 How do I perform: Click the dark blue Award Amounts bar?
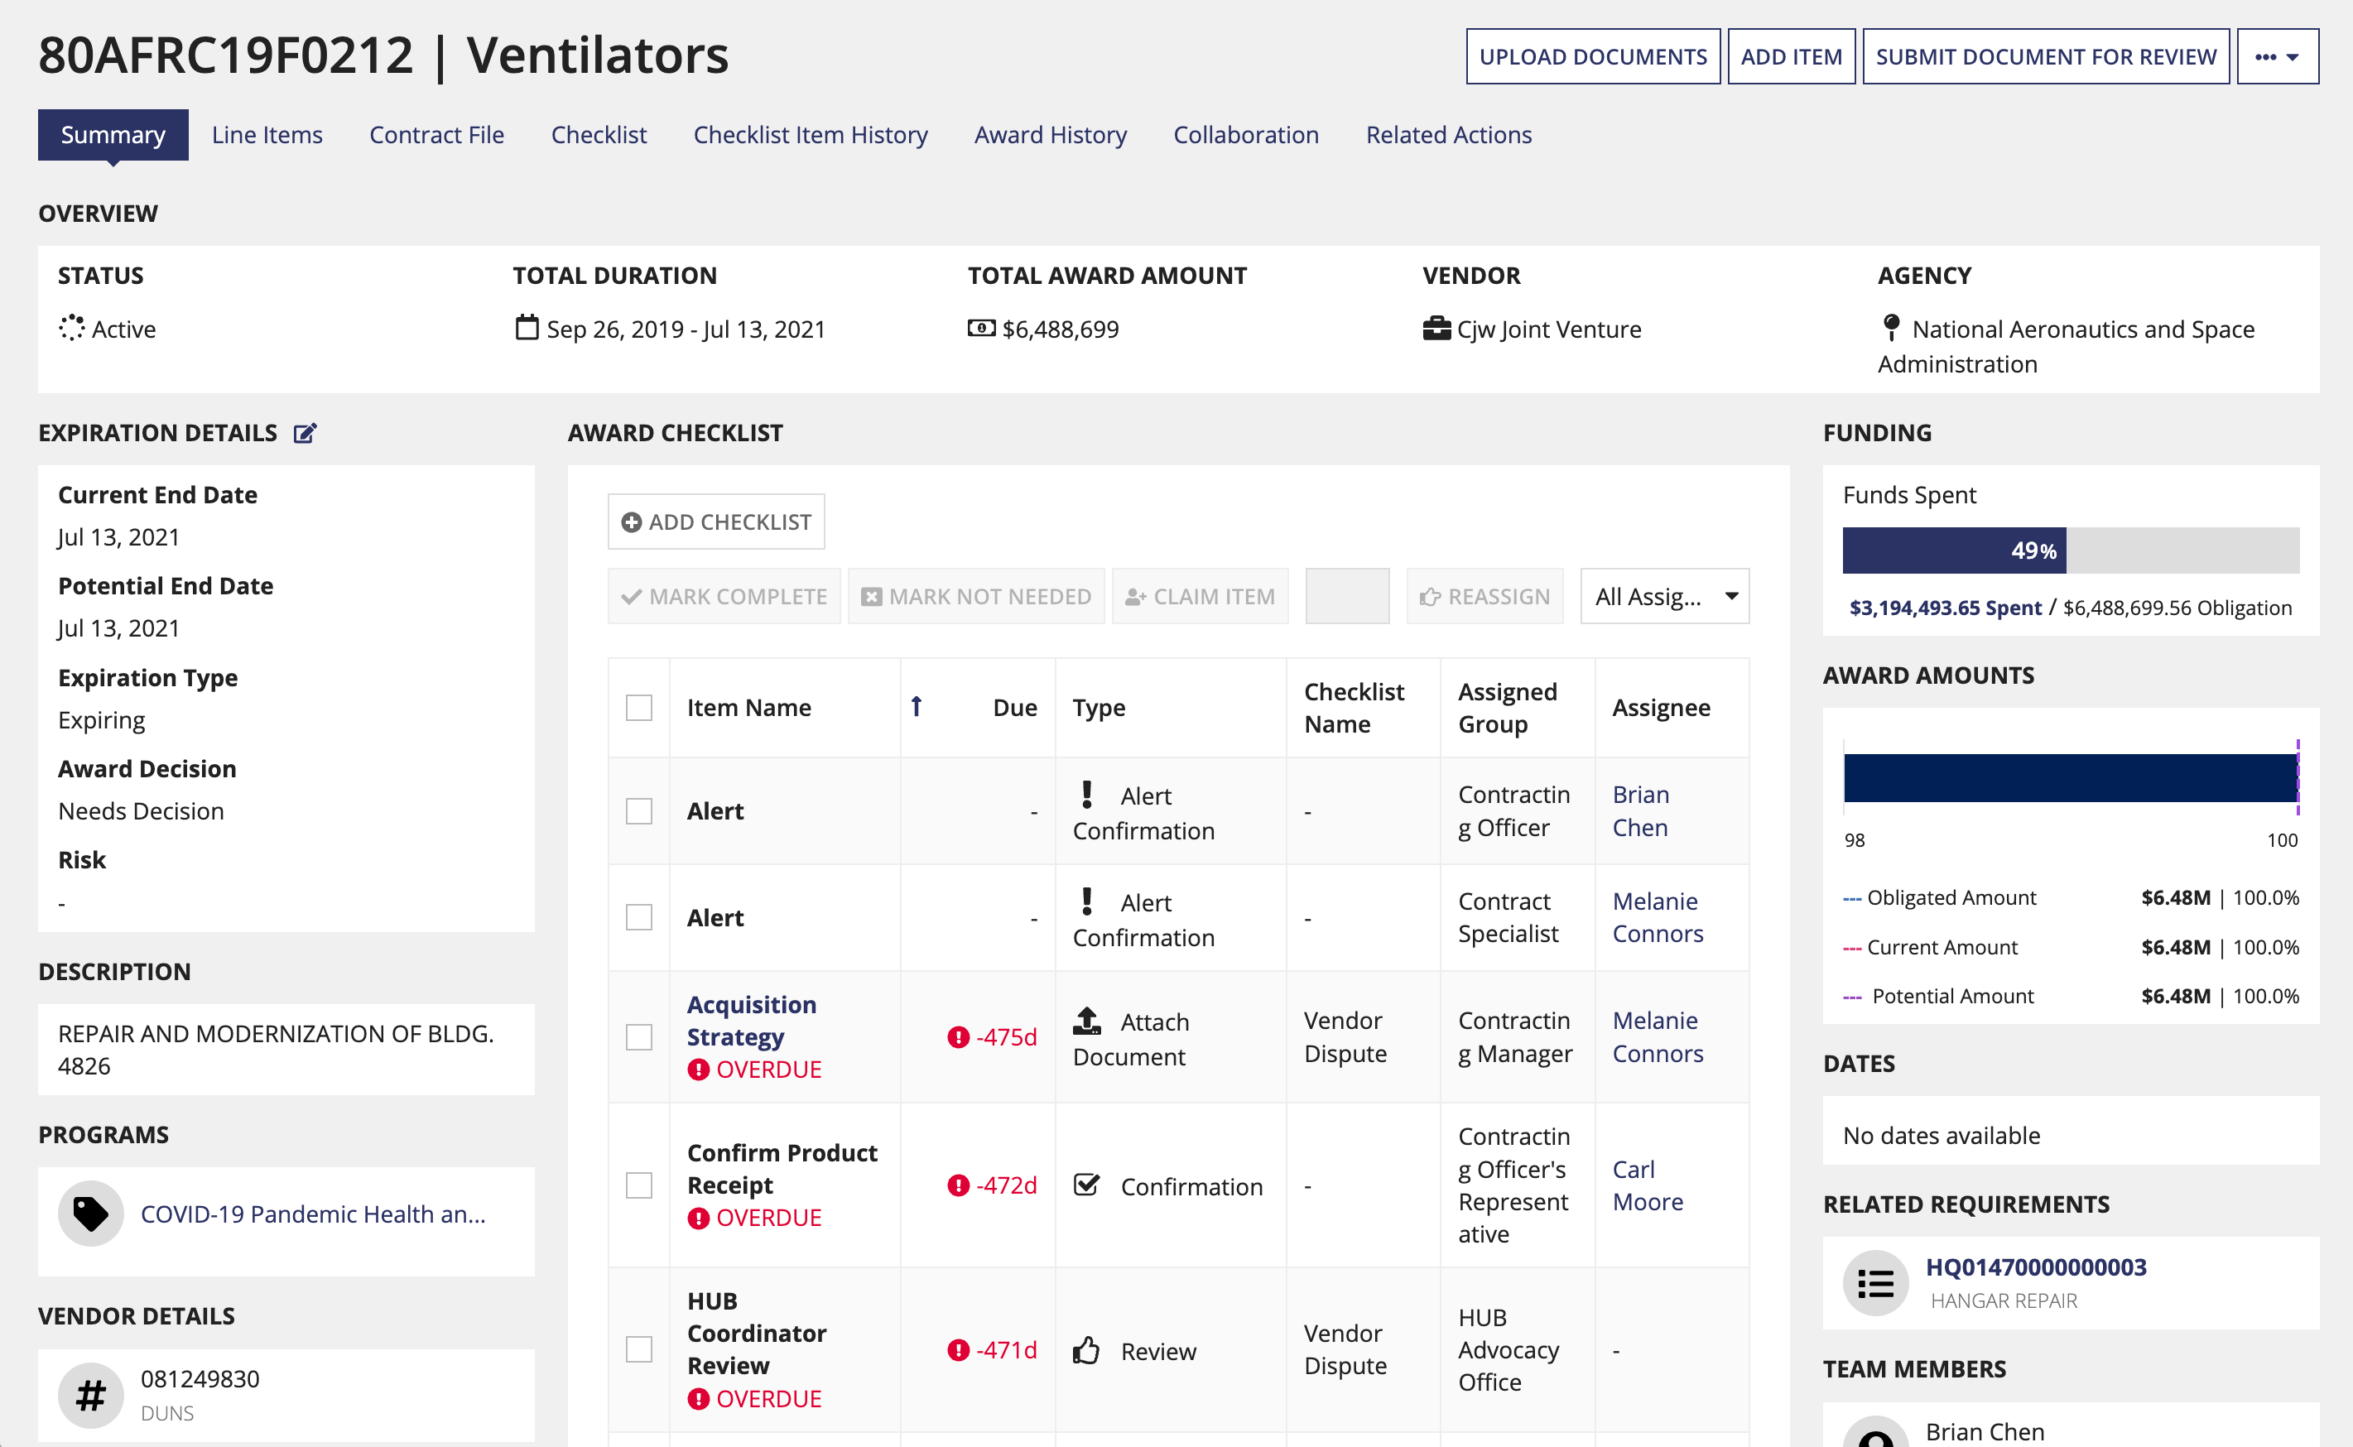[2071, 778]
